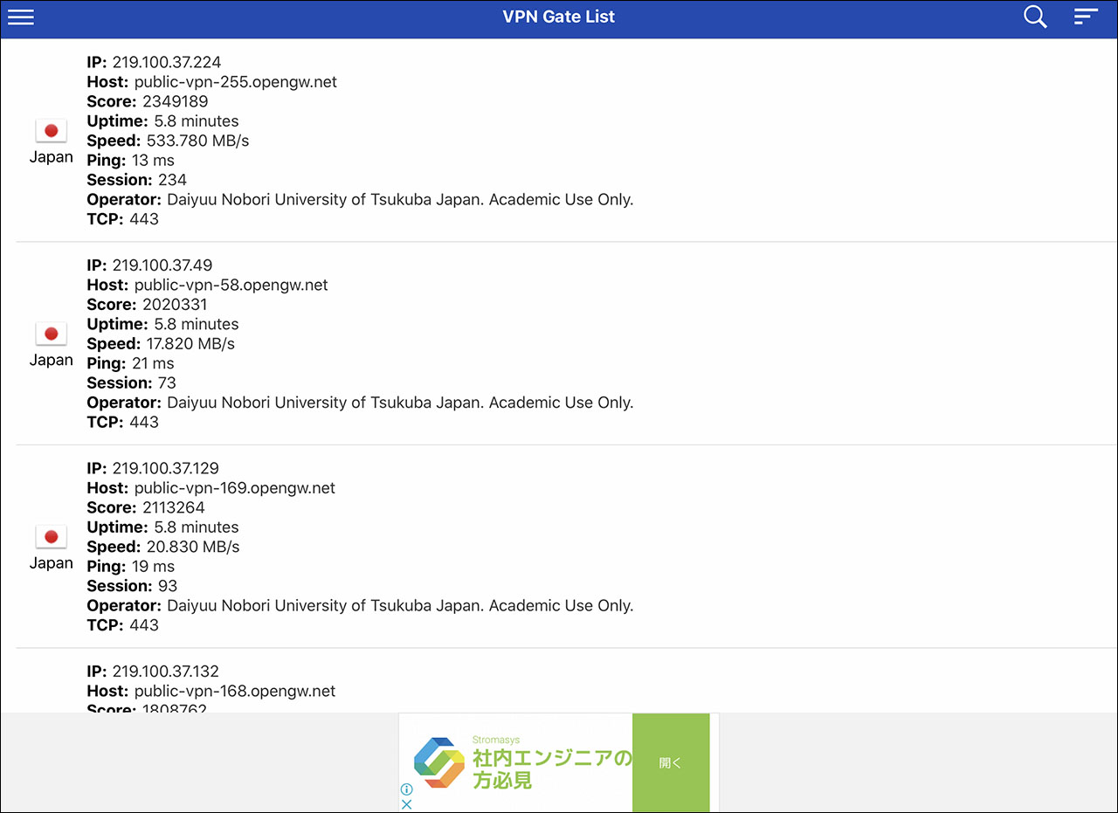Click the green 開く ad button
This screenshot has width=1118, height=813.
pos(671,762)
